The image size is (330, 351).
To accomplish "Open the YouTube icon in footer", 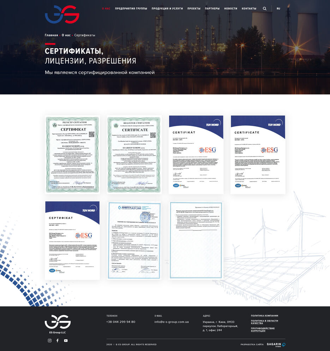I will [66, 340].
